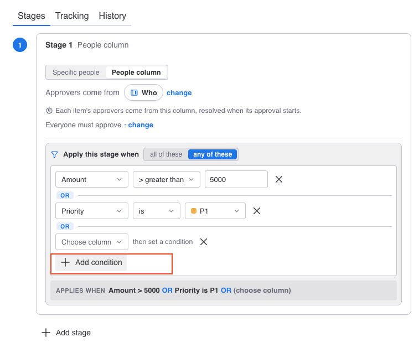Screen dimensions: 414x353
Task: Switch matching to all of these
Action: click(x=166, y=154)
